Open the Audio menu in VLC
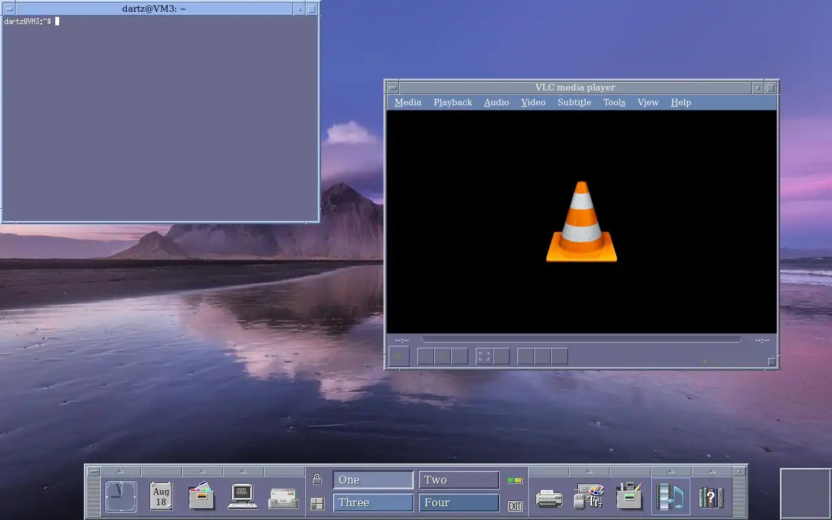 point(496,102)
